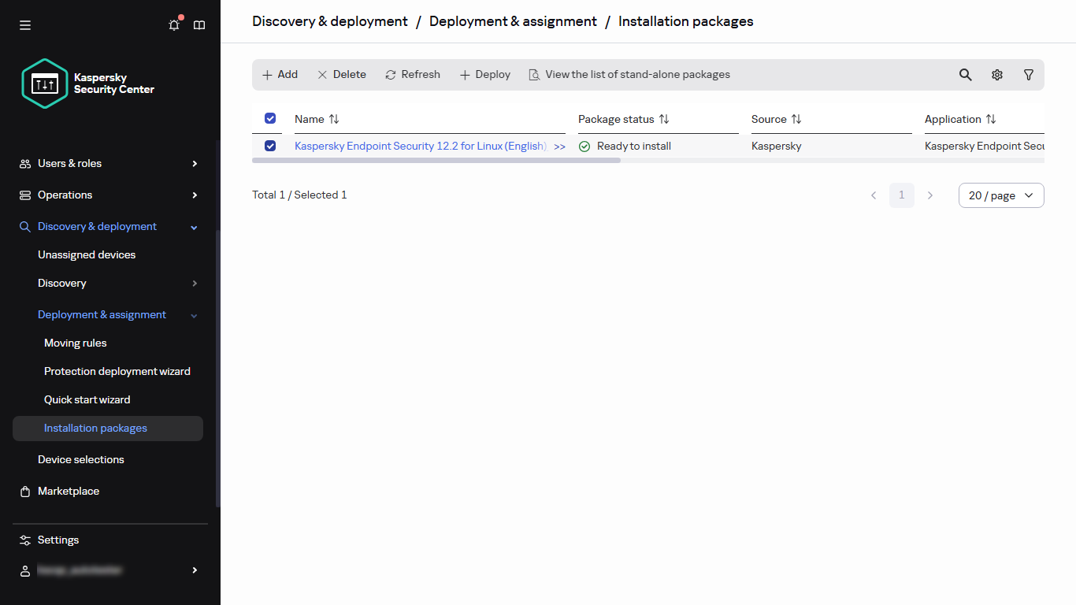Open the 20 per page dropdown
The height and width of the screenshot is (605, 1076).
[x=1000, y=195]
